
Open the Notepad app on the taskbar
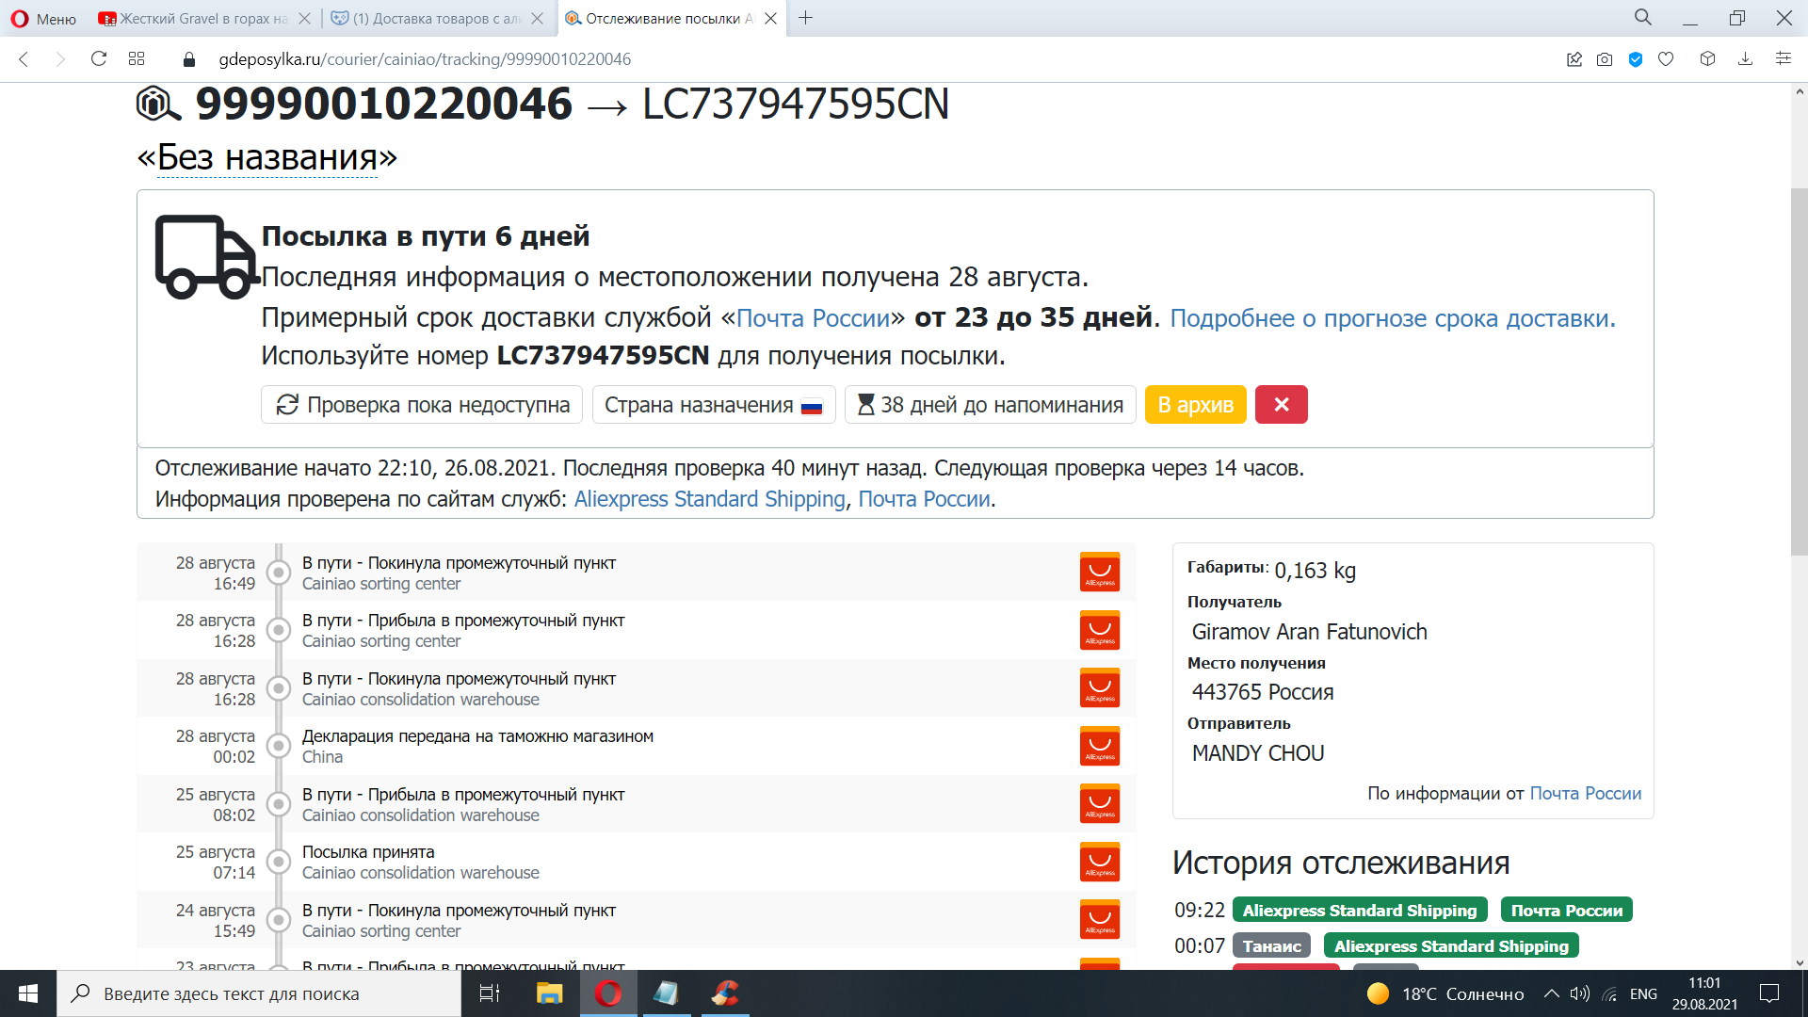point(666,993)
